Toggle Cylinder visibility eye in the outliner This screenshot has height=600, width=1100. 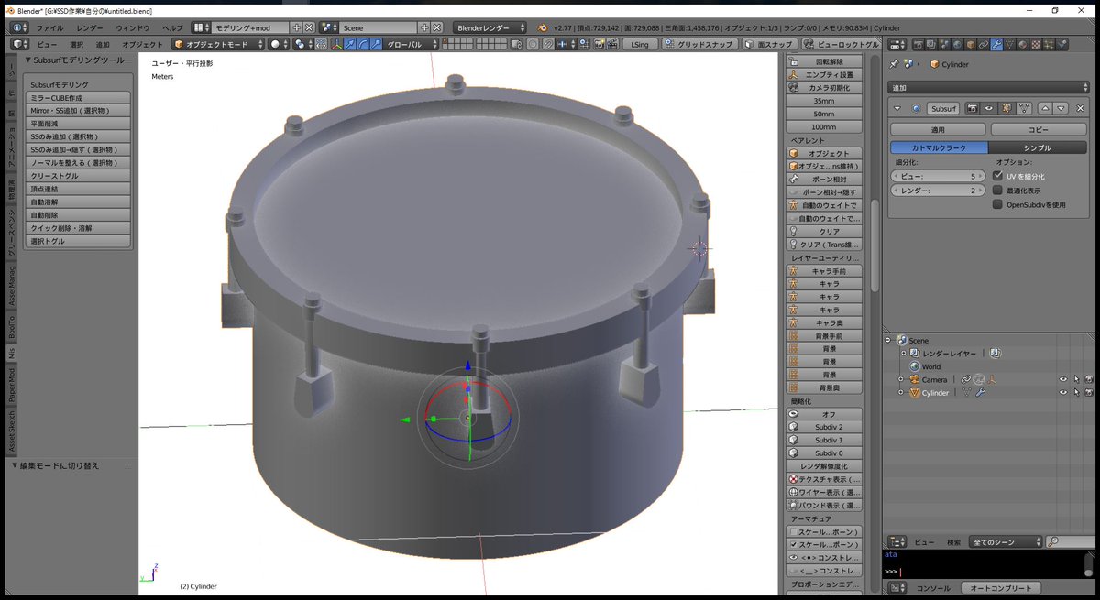point(1063,393)
